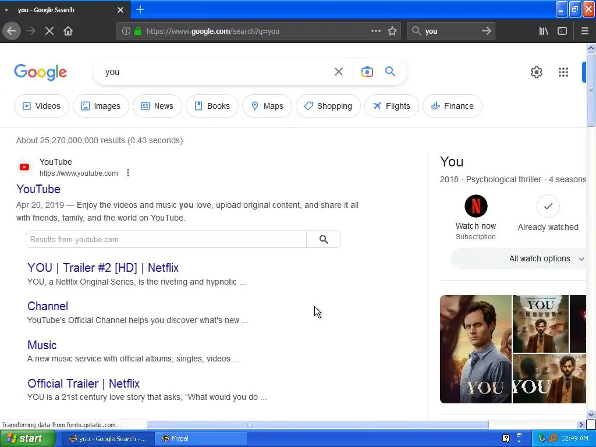
Task: Stop loading the page
Action: pyautogui.click(x=49, y=31)
